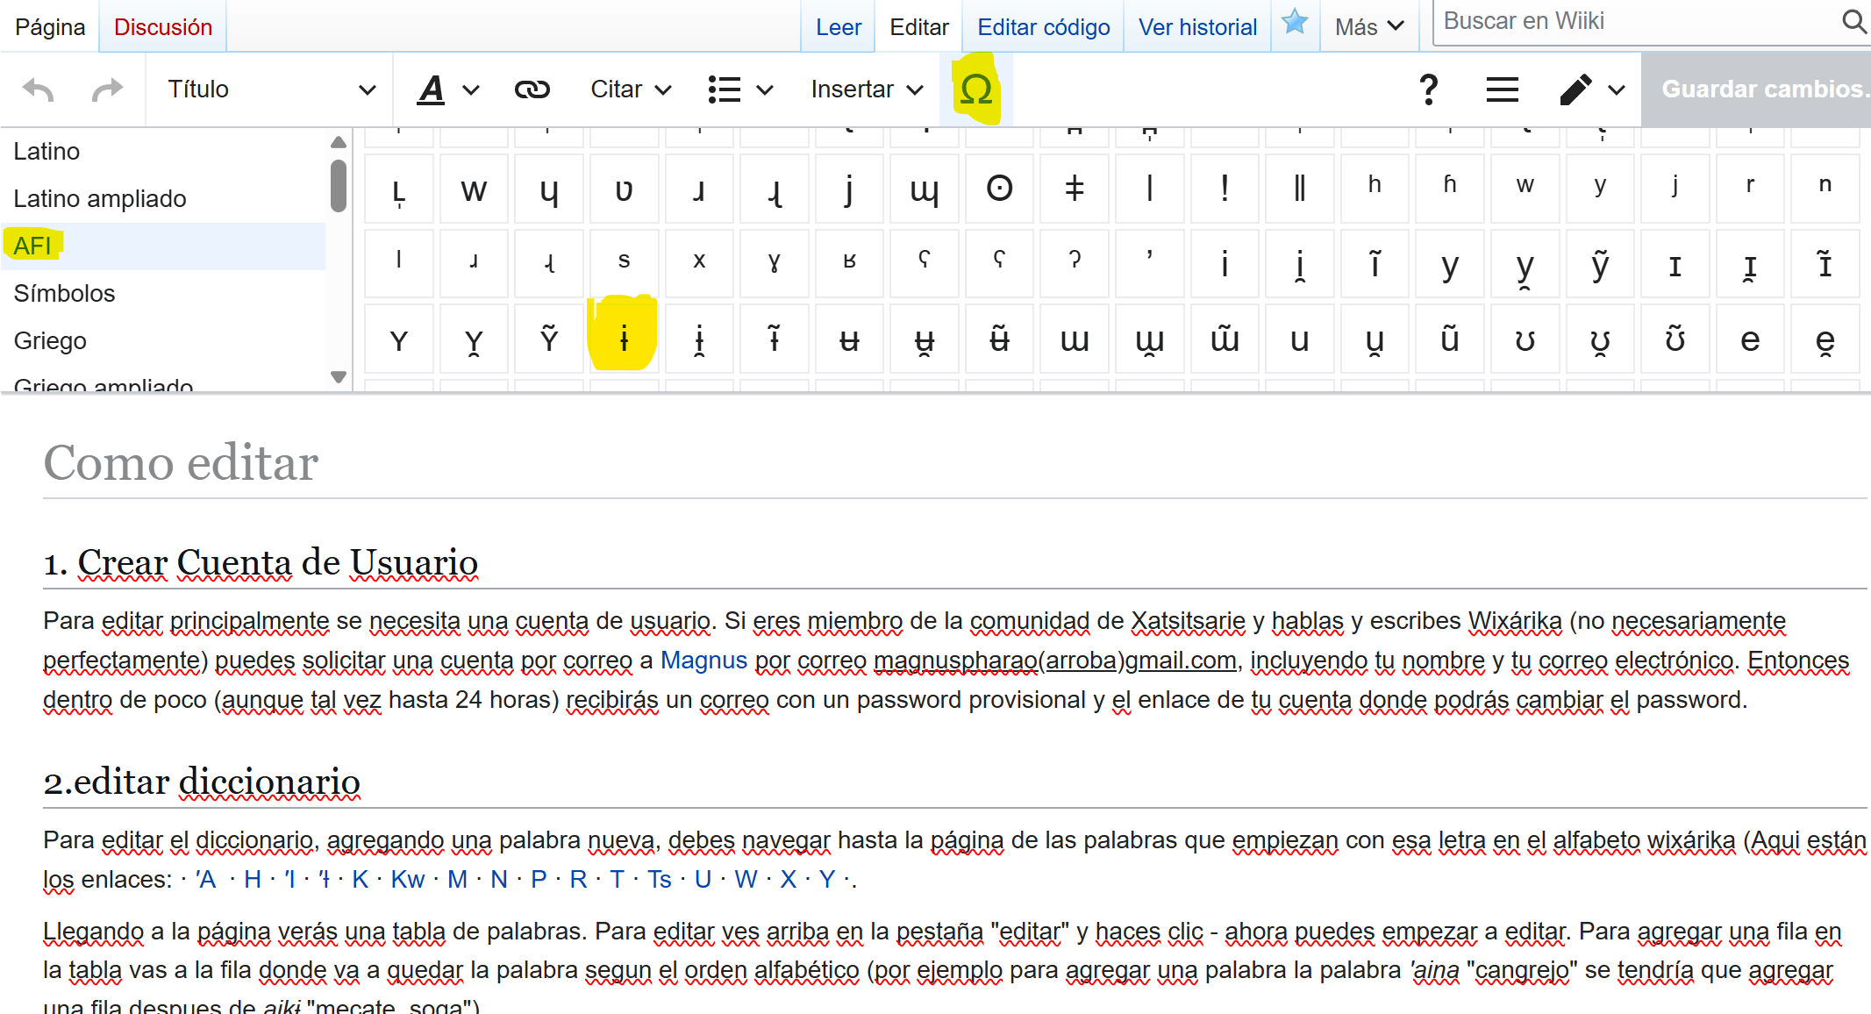Screen dimensions: 1871x1014
Task: Expand the text style A dropdown
Action: click(x=447, y=89)
